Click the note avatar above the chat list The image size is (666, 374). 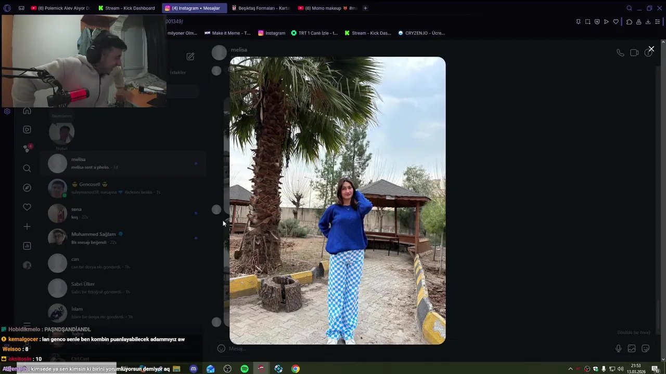61,132
